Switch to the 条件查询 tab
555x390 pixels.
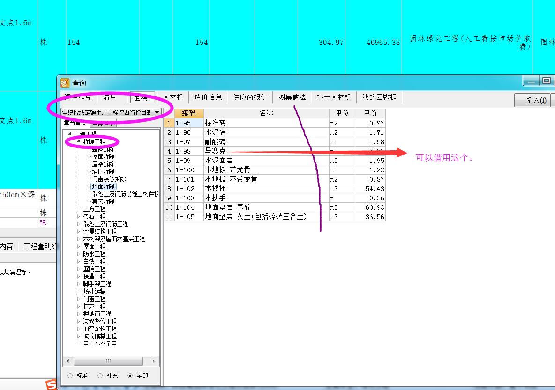(104, 123)
